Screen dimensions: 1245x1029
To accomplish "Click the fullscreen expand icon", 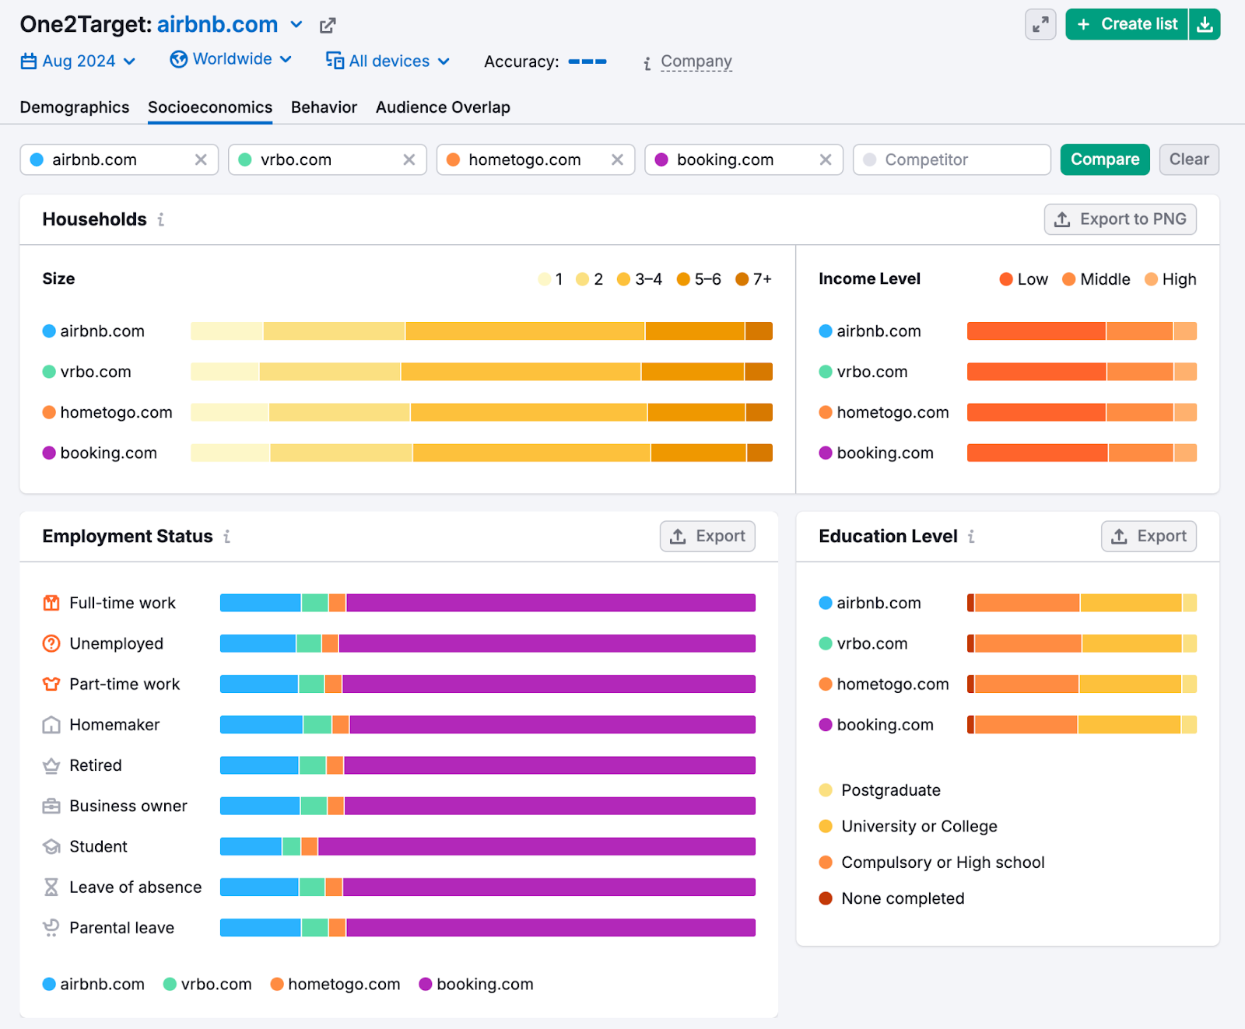I will point(1040,25).
